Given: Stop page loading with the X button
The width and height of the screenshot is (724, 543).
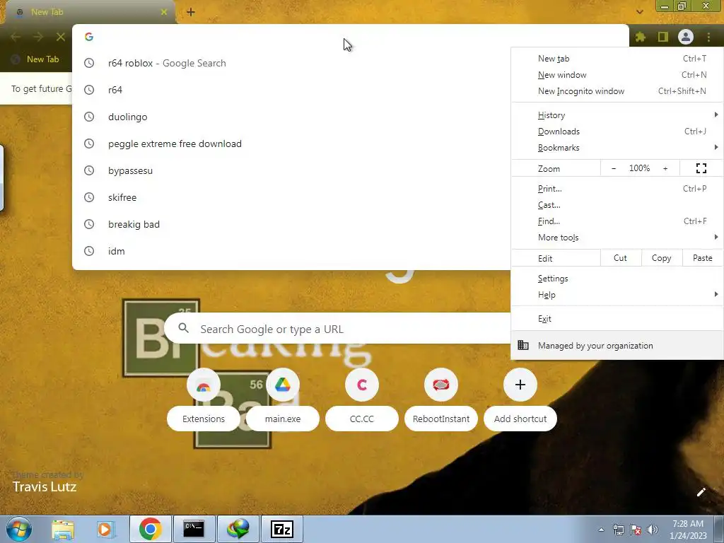Looking at the screenshot, I should point(61,37).
